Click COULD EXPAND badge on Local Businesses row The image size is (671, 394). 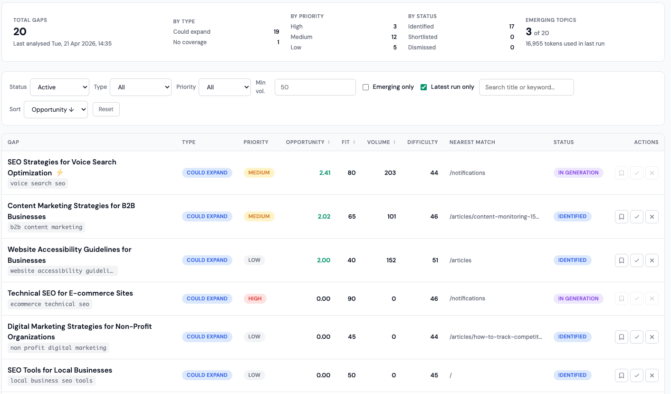click(x=207, y=375)
